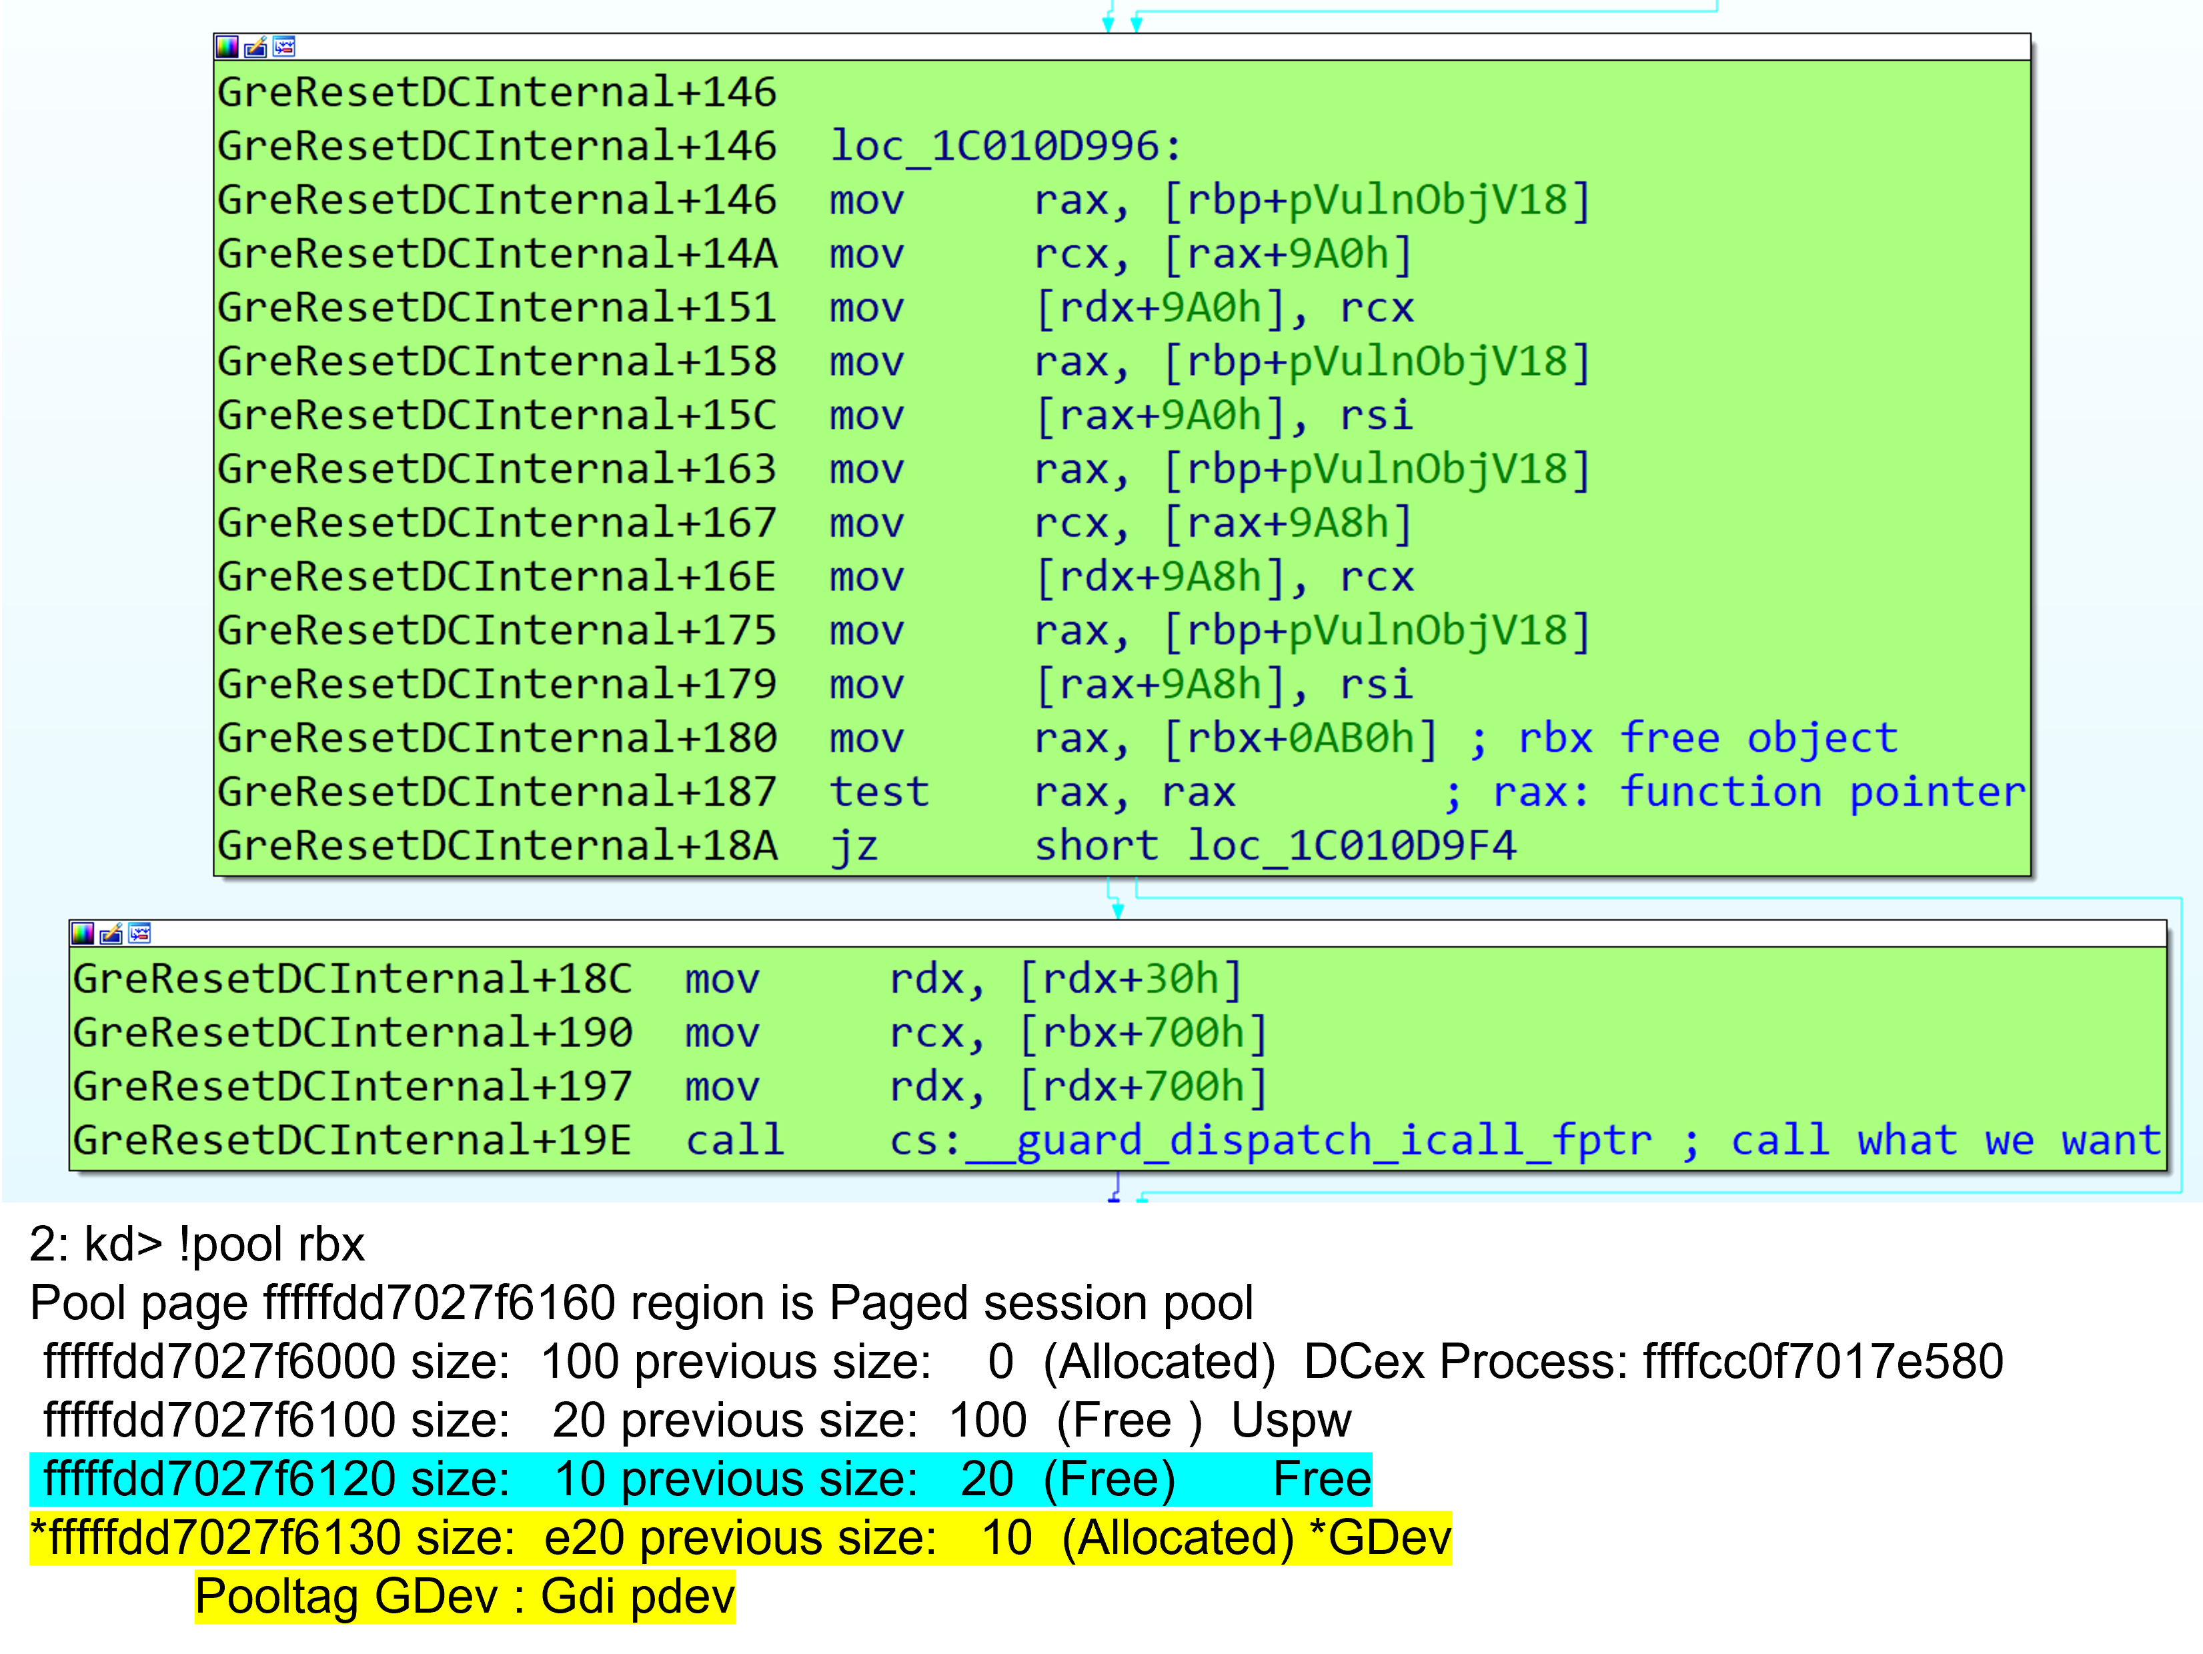The image size is (2203, 1654).
Task: Click instruction line at GreResetDCInternal+151
Action: coord(816,307)
